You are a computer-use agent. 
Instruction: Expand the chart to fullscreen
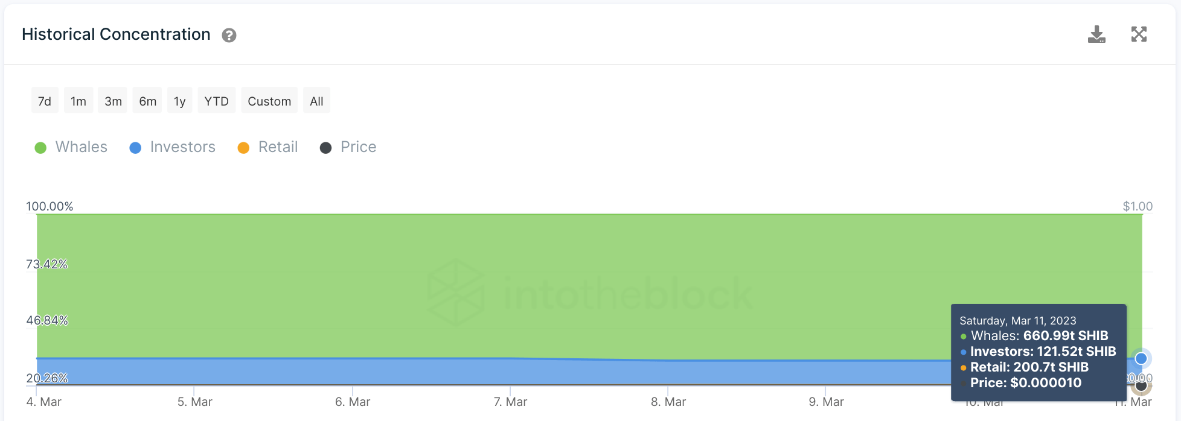(1139, 34)
